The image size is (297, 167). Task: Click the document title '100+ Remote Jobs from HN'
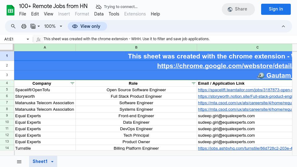pyautogui.click(x=53, y=6)
